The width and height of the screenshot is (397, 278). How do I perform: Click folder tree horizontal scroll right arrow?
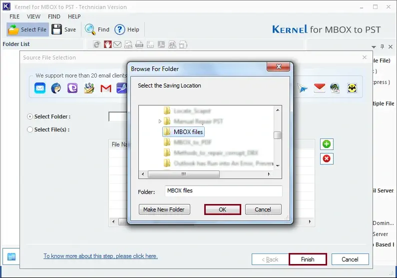point(269,174)
